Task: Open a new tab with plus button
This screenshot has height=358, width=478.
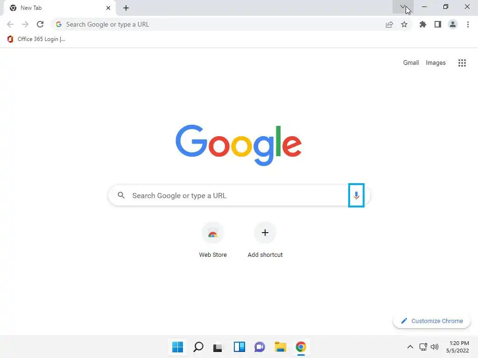Action: click(x=126, y=8)
